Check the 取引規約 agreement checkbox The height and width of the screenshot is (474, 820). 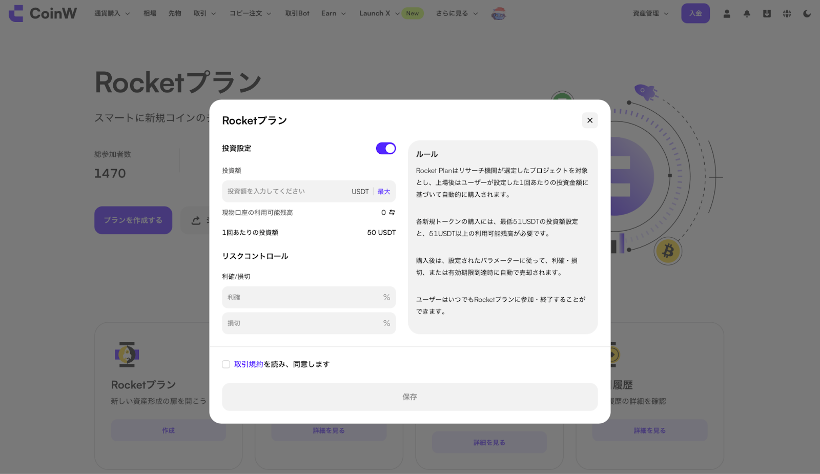point(226,364)
